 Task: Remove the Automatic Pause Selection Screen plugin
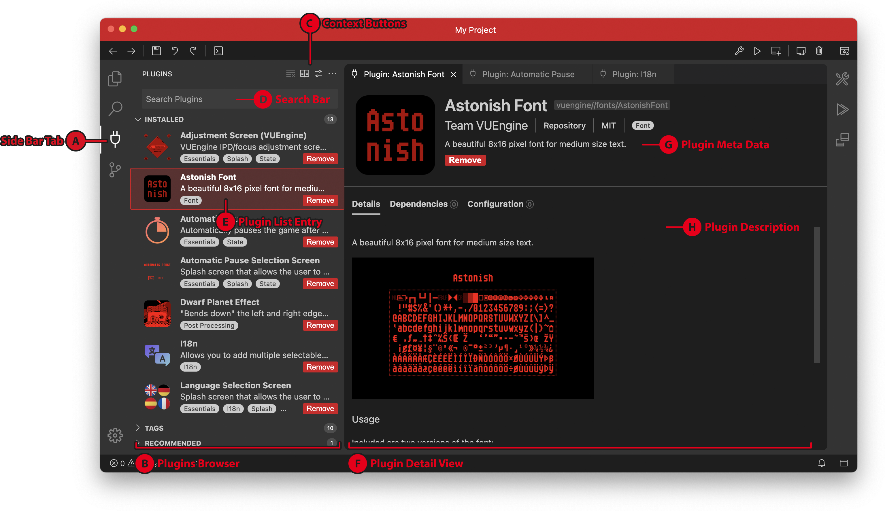pos(320,283)
